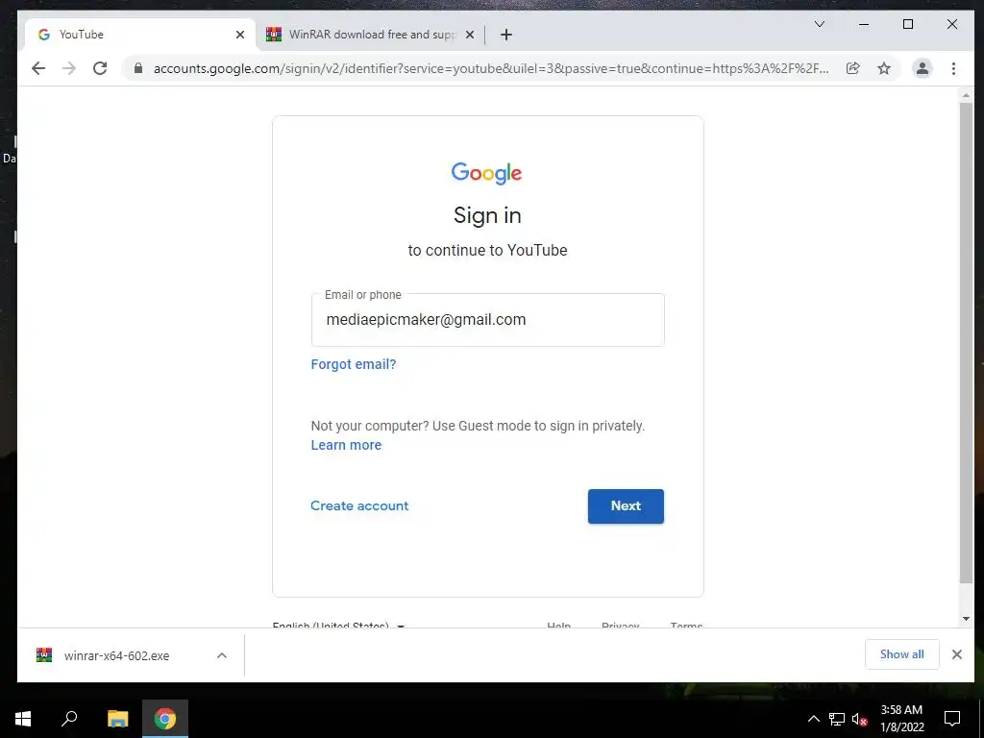Close the YouTube tab
The image size is (984, 738).
pyautogui.click(x=239, y=35)
